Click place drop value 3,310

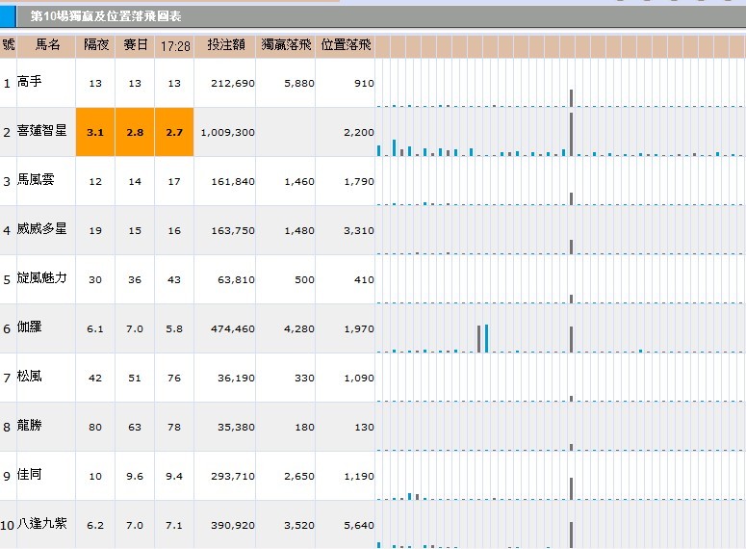[x=359, y=230]
